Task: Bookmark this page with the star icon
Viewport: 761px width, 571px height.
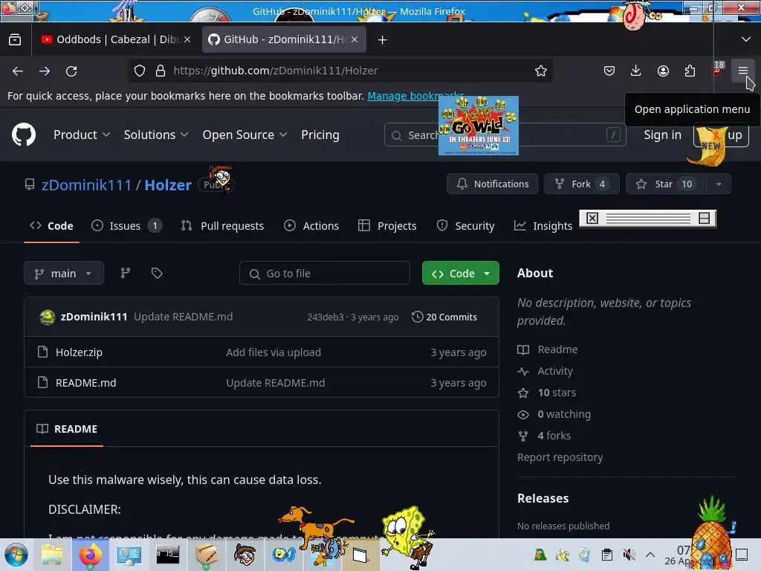Action: pos(541,71)
